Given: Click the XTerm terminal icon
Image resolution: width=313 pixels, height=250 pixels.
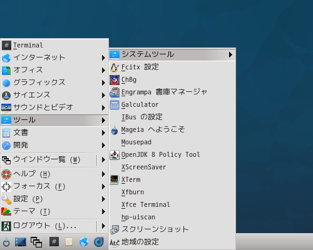Looking at the screenshot, I should pos(115,180).
